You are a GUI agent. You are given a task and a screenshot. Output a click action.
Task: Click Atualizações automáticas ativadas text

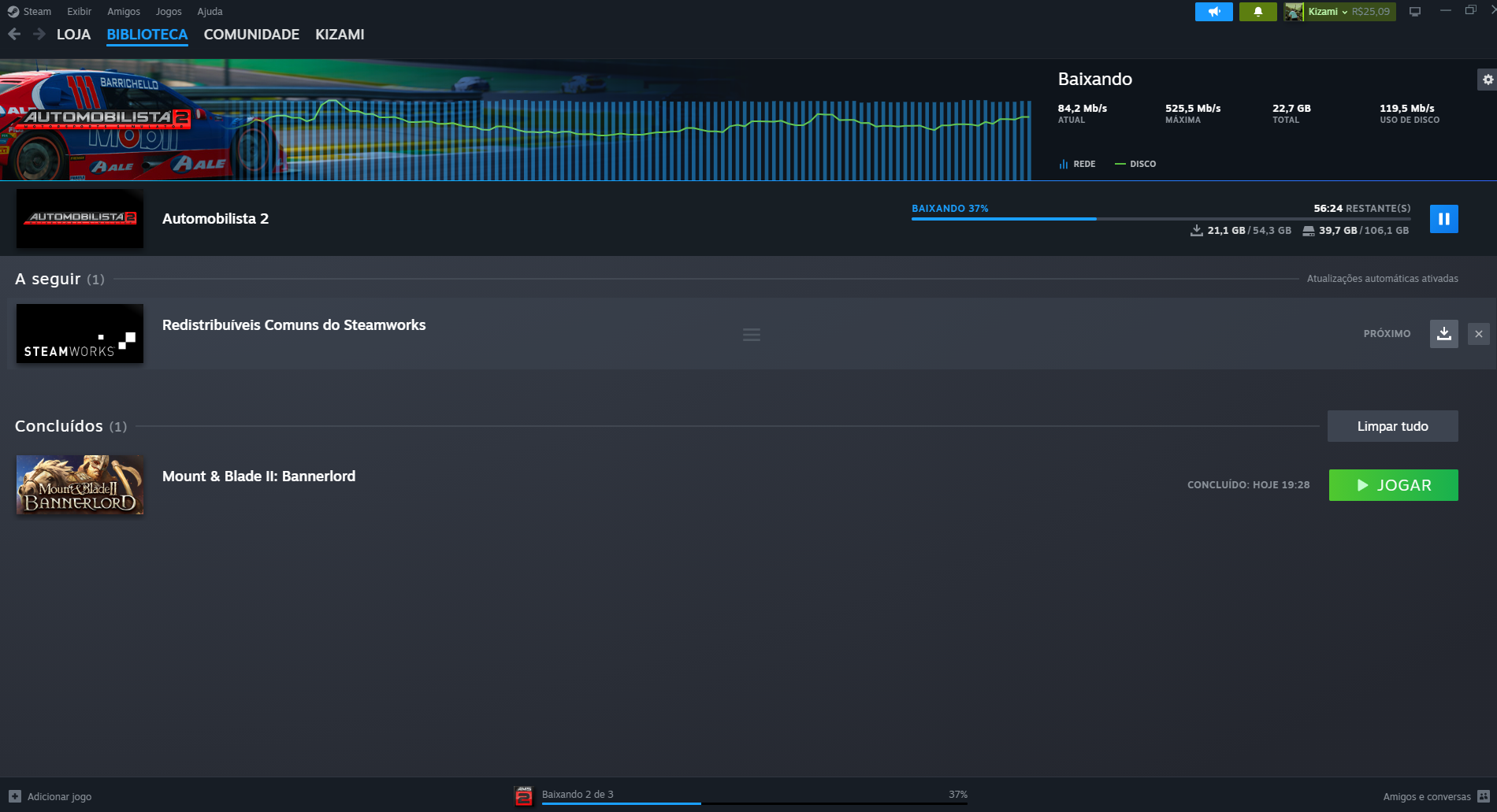click(x=1382, y=279)
